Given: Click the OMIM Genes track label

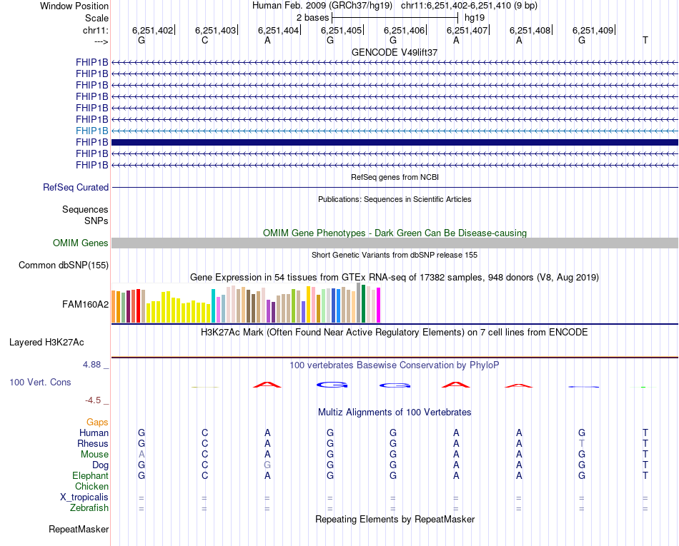Looking at the screenshot, I should tap(81, 243).
